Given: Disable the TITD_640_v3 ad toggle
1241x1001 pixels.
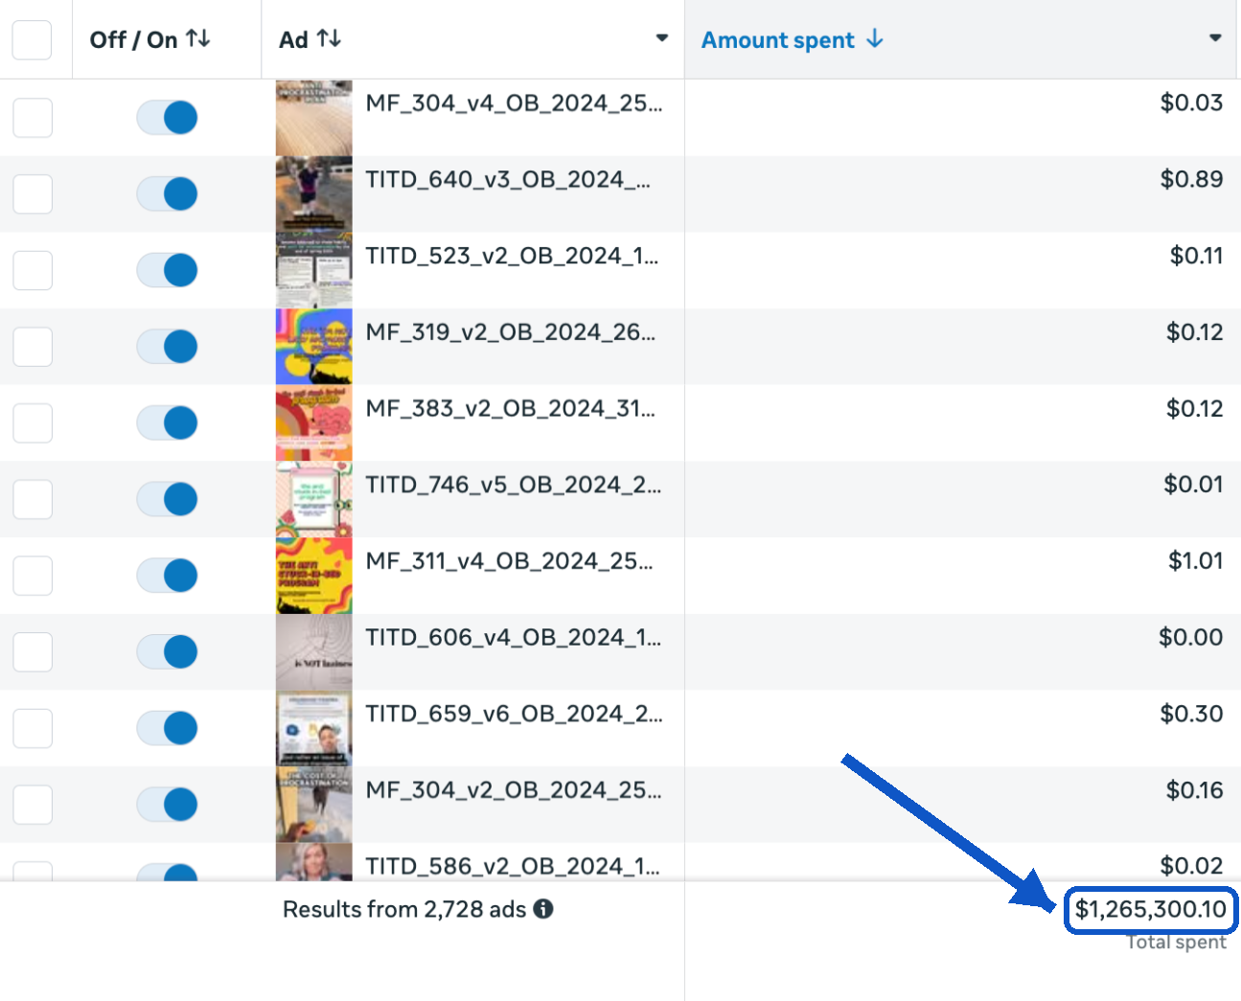Looking at the screenshot, I should 167,193.
